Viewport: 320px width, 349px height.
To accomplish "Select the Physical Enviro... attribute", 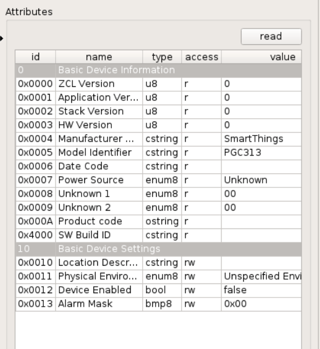I will [99, 276].
